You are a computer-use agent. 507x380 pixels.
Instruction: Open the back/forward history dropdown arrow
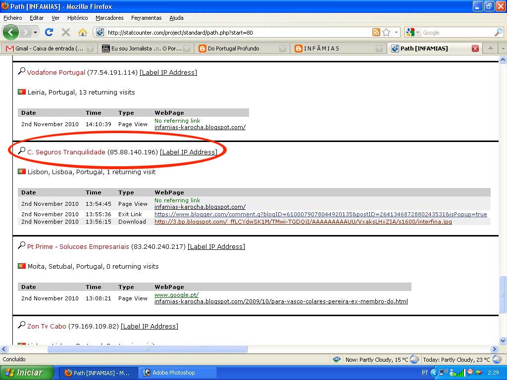pyautogui.click(x=35, y=32)
